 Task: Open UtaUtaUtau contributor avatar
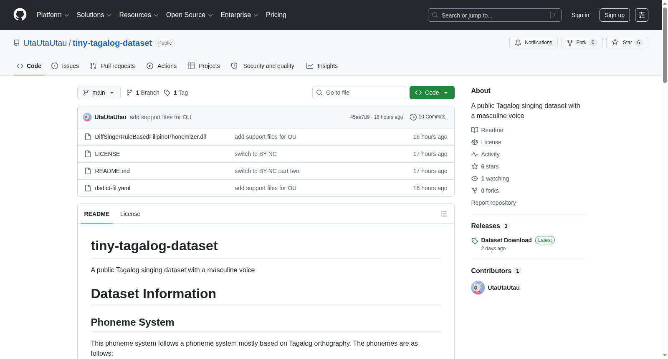tap(478, 288)
